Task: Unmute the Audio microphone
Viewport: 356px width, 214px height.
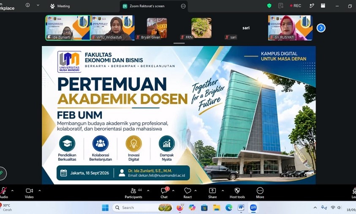Action: tap(3, 193)
